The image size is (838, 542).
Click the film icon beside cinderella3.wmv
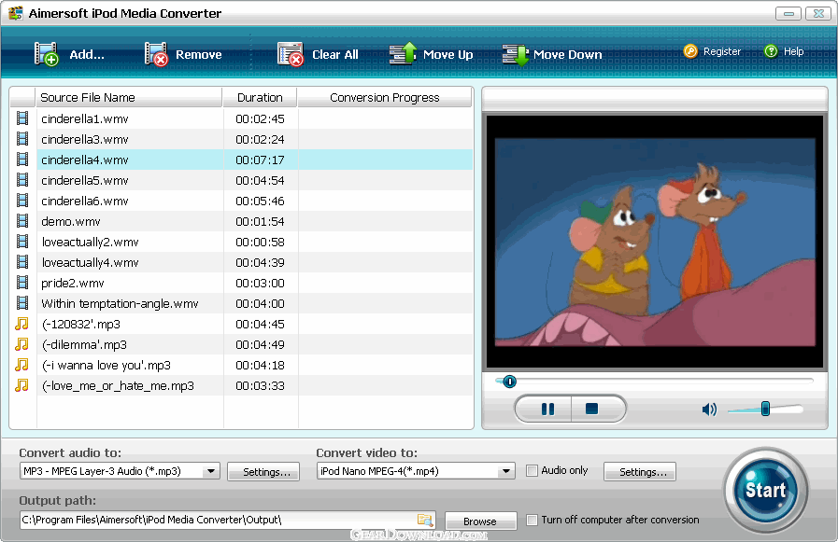click(22, 139)
